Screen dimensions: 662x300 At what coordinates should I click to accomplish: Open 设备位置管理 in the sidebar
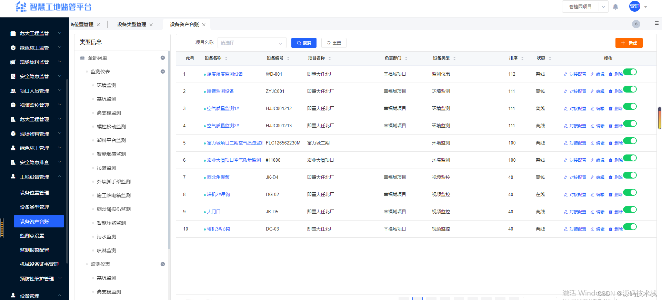coord(34,193)
